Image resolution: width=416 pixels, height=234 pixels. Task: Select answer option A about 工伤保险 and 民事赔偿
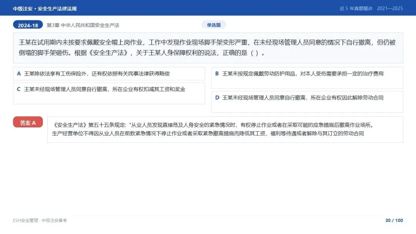tap(109, 74)
